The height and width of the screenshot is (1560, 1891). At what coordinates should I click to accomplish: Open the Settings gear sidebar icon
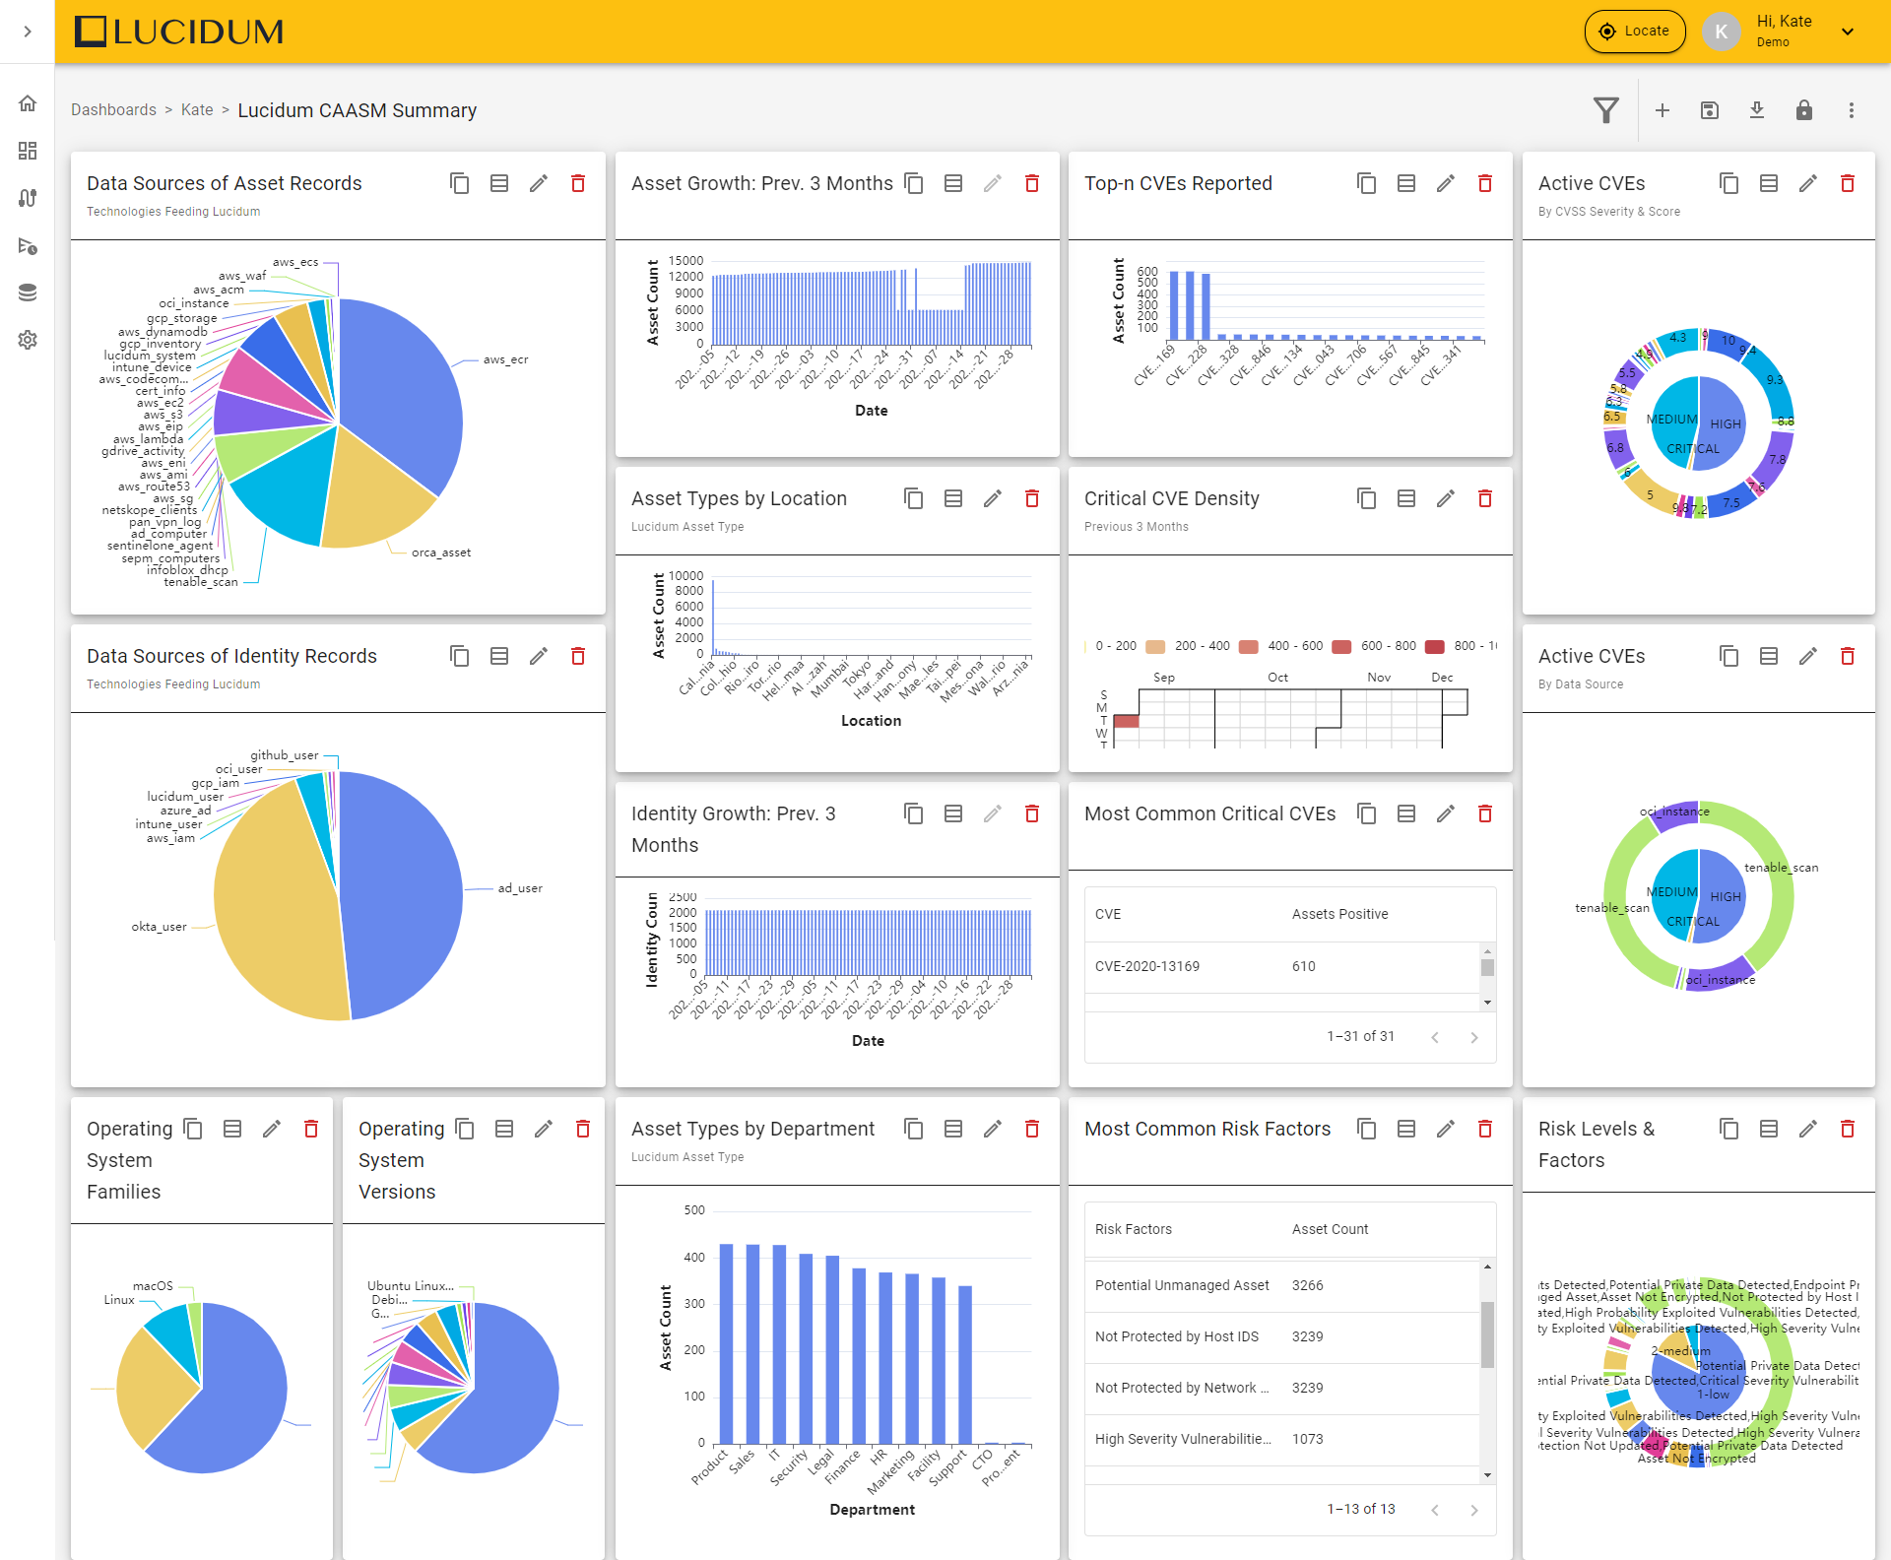coord(28,340)
